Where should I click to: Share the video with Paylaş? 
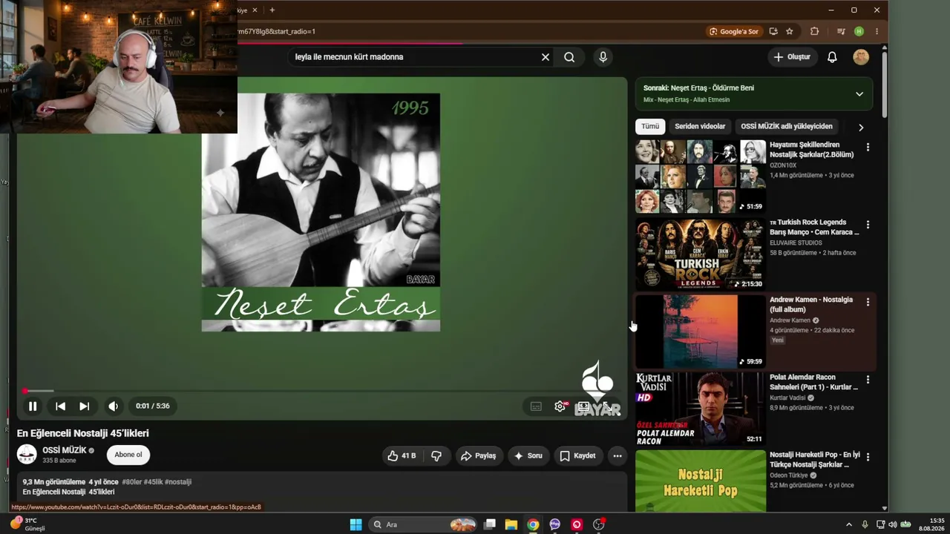(478, 456)
